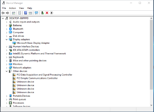The width and height of the screenshot is (154, 112).
Task: Select PCI Simple Communications Controller text
Action: point(37,78)
